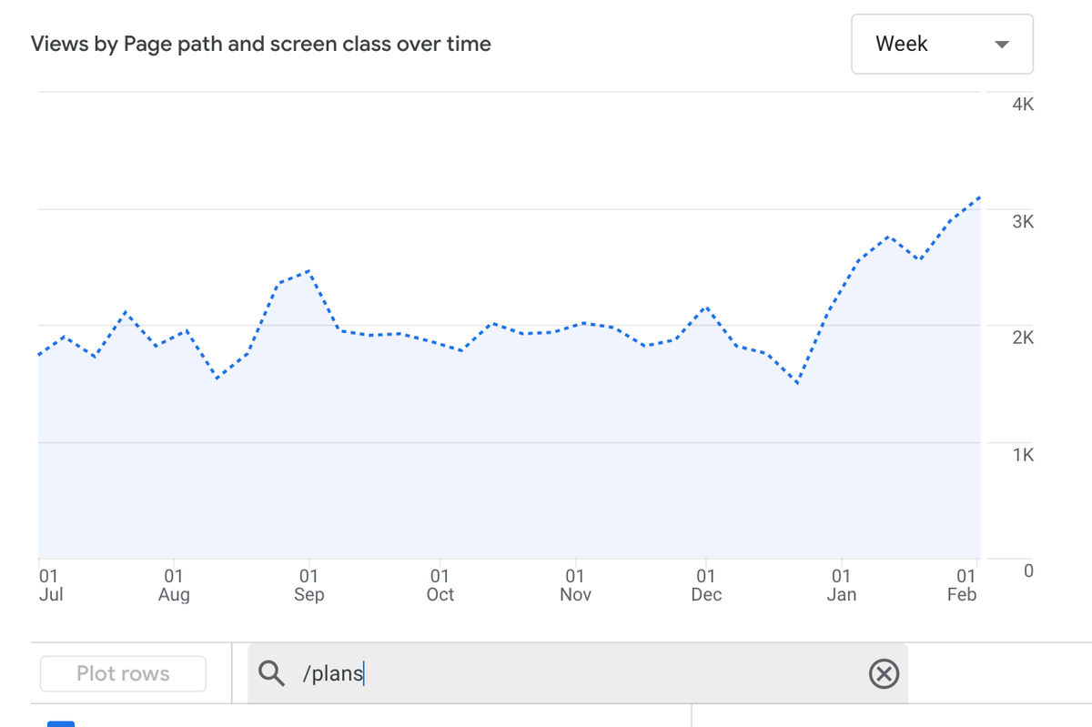
Task: Click the 01 Aug x-axis label
Action: (174, 585)
